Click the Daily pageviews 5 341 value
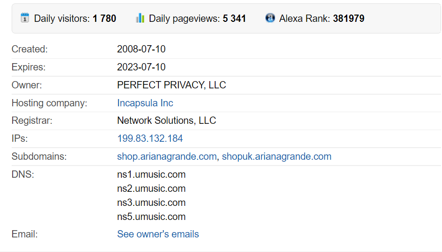This screenshot has height=252, width=442. pyautogui.click(x=234, y=18)
